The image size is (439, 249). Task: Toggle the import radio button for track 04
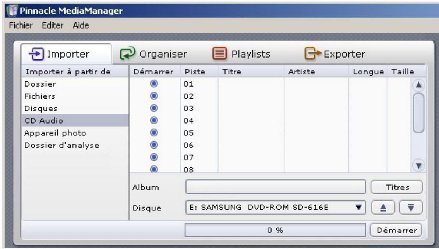[154, 120]
